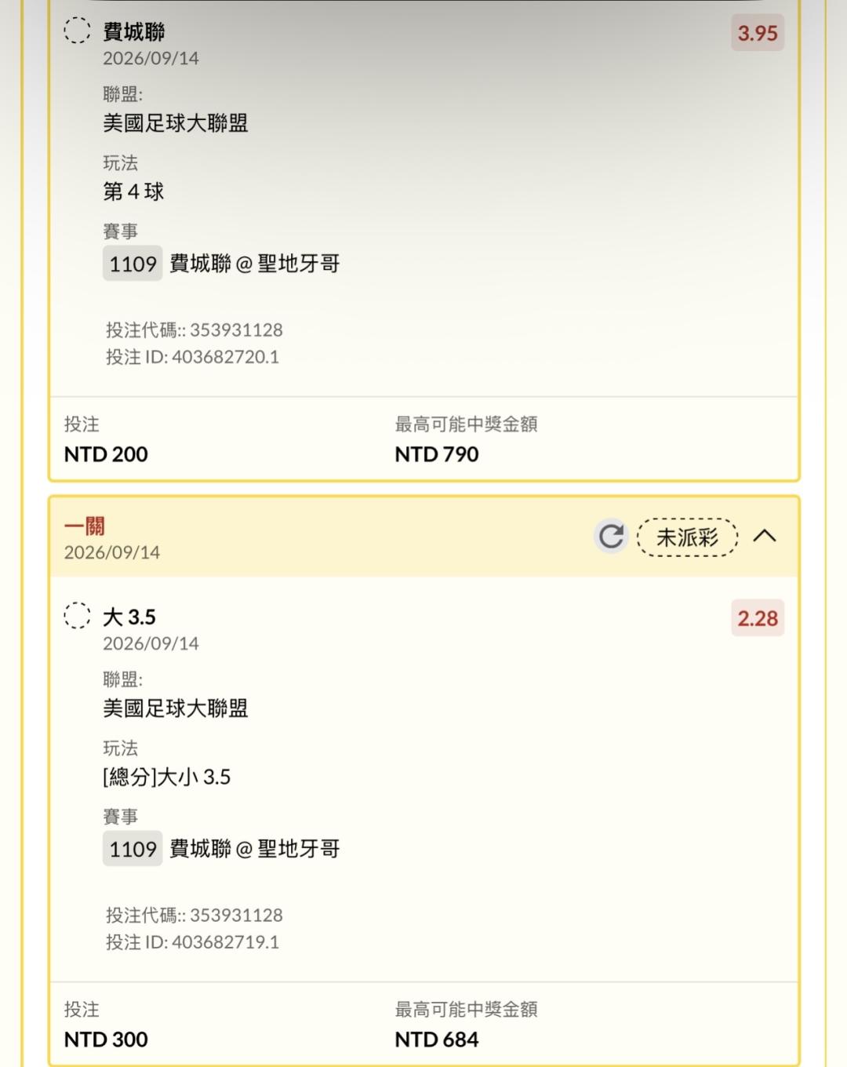
Task: Click the NTD 684 maximum payout amount
Action: pos(437,1040)
